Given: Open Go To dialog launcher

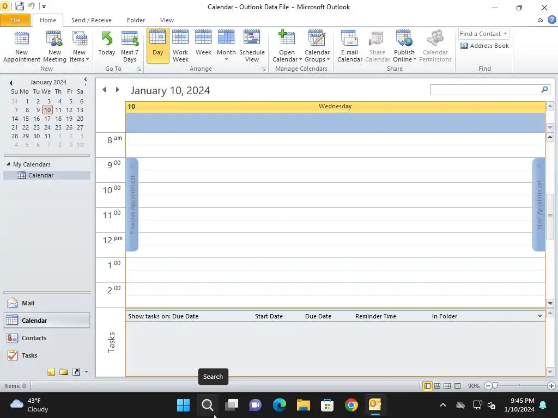Looking at the screenshot, I should (x=138, y=69).
